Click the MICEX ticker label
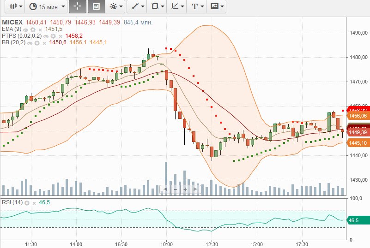Viewport: 370px width, 248px height. pos(12,22)
